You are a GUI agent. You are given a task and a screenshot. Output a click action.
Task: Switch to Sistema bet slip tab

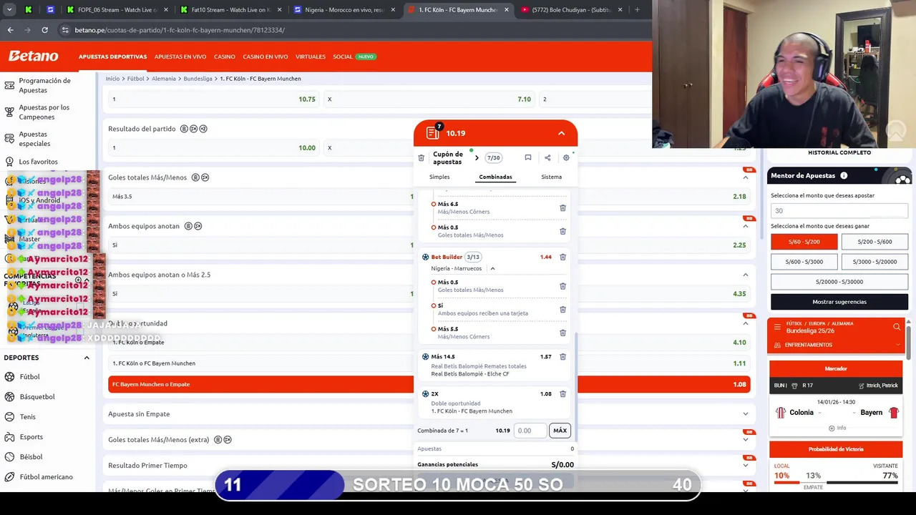pos(551,177)
